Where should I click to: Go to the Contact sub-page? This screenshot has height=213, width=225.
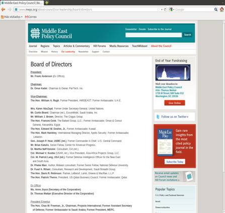(106, 52)
